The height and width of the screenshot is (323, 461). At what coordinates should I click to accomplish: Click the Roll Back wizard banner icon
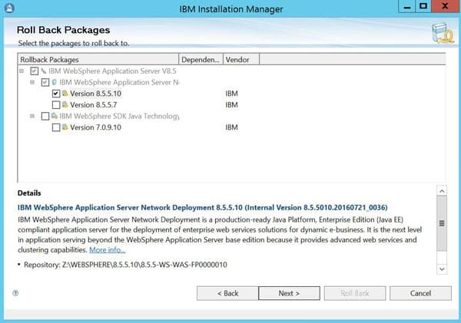pos(443,33)
